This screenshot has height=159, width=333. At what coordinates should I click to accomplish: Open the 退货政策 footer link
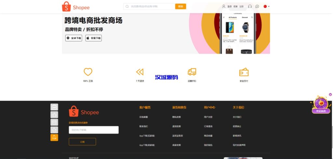coord(177,126)
